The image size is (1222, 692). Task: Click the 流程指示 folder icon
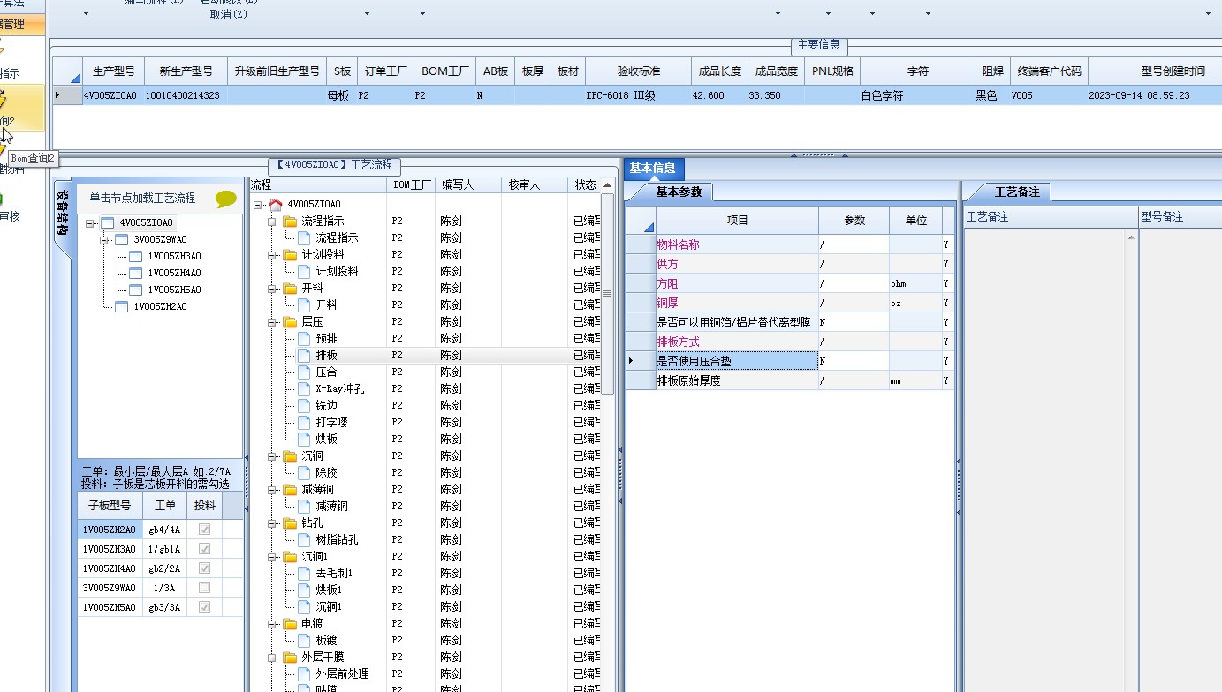pyautogui.click(x=291, y=221)
